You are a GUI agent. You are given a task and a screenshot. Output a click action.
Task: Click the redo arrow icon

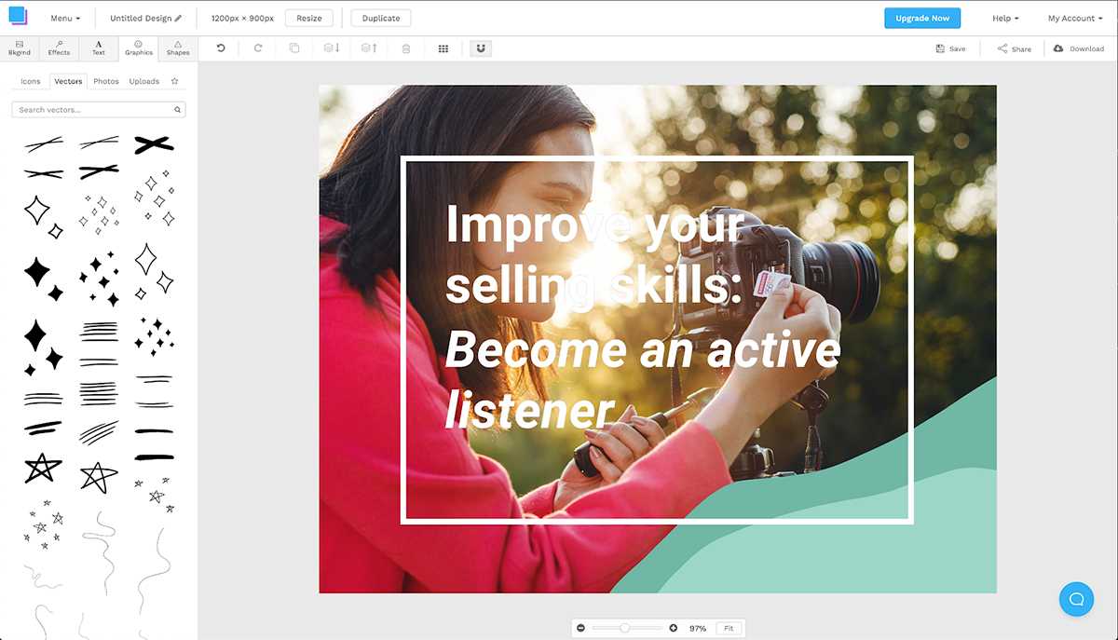pyautogui.click(x=258, y=48)
